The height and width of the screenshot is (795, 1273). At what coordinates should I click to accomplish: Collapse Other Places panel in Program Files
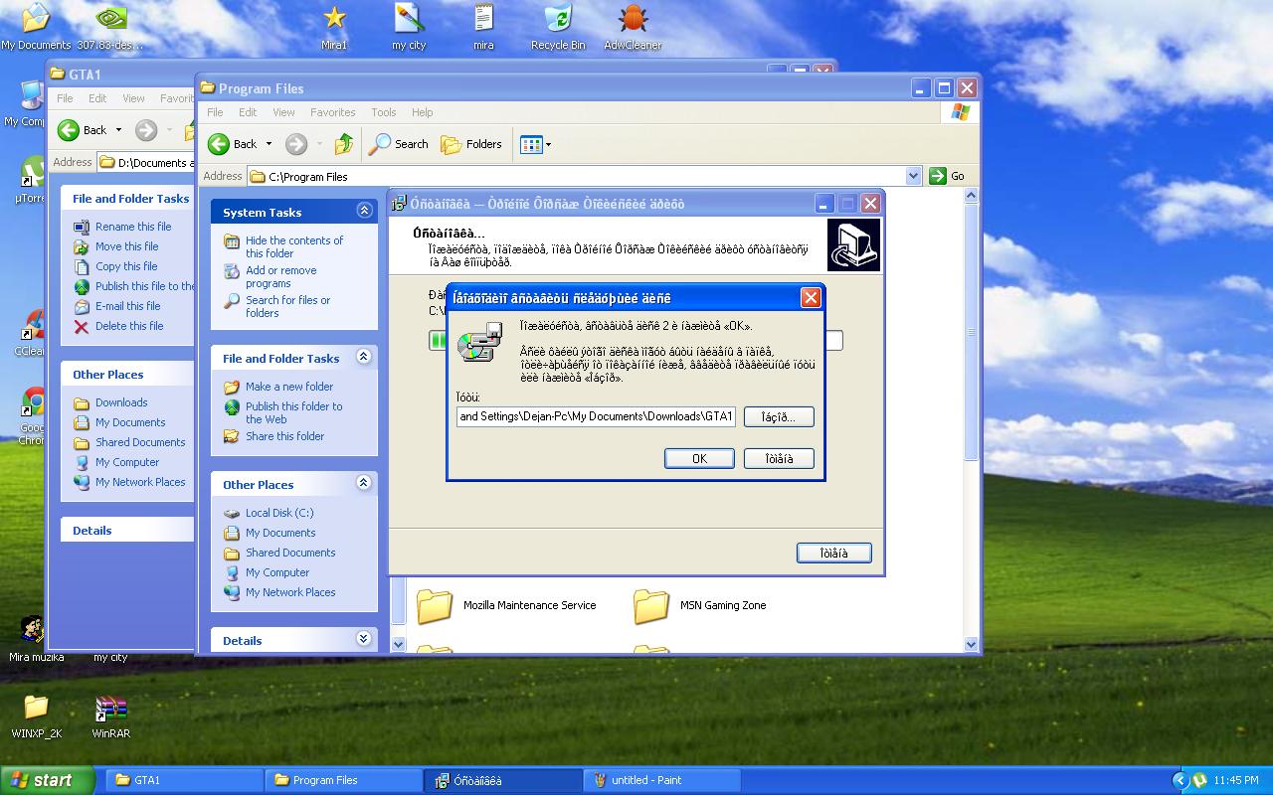[x=364, y=483]
